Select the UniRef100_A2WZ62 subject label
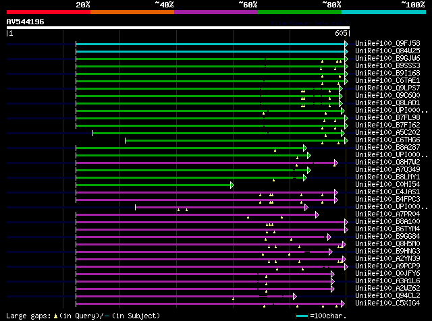The image size is (432, 321). 387,289
